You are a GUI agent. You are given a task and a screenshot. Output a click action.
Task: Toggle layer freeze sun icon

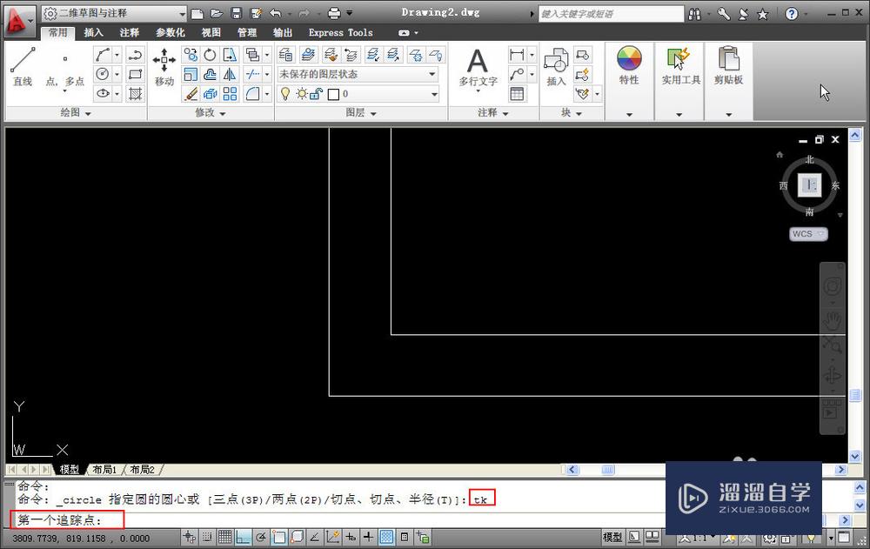coord(301,94)
